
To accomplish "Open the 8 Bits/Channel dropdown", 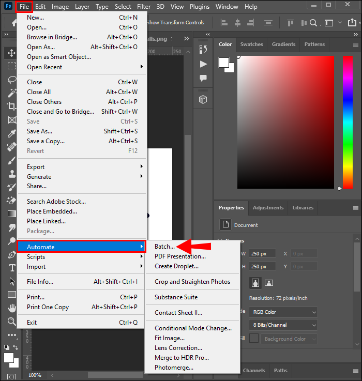I will pyautogui.click(x=283, y=325).
